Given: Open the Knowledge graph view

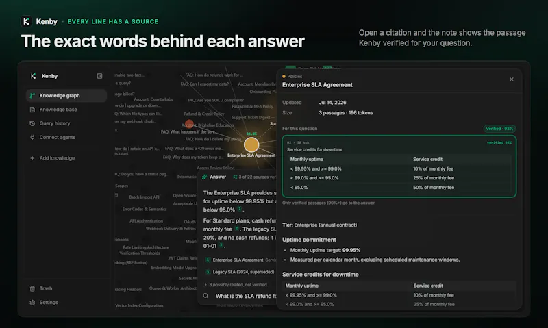Looking at the screenshot, I should (66, 95).
